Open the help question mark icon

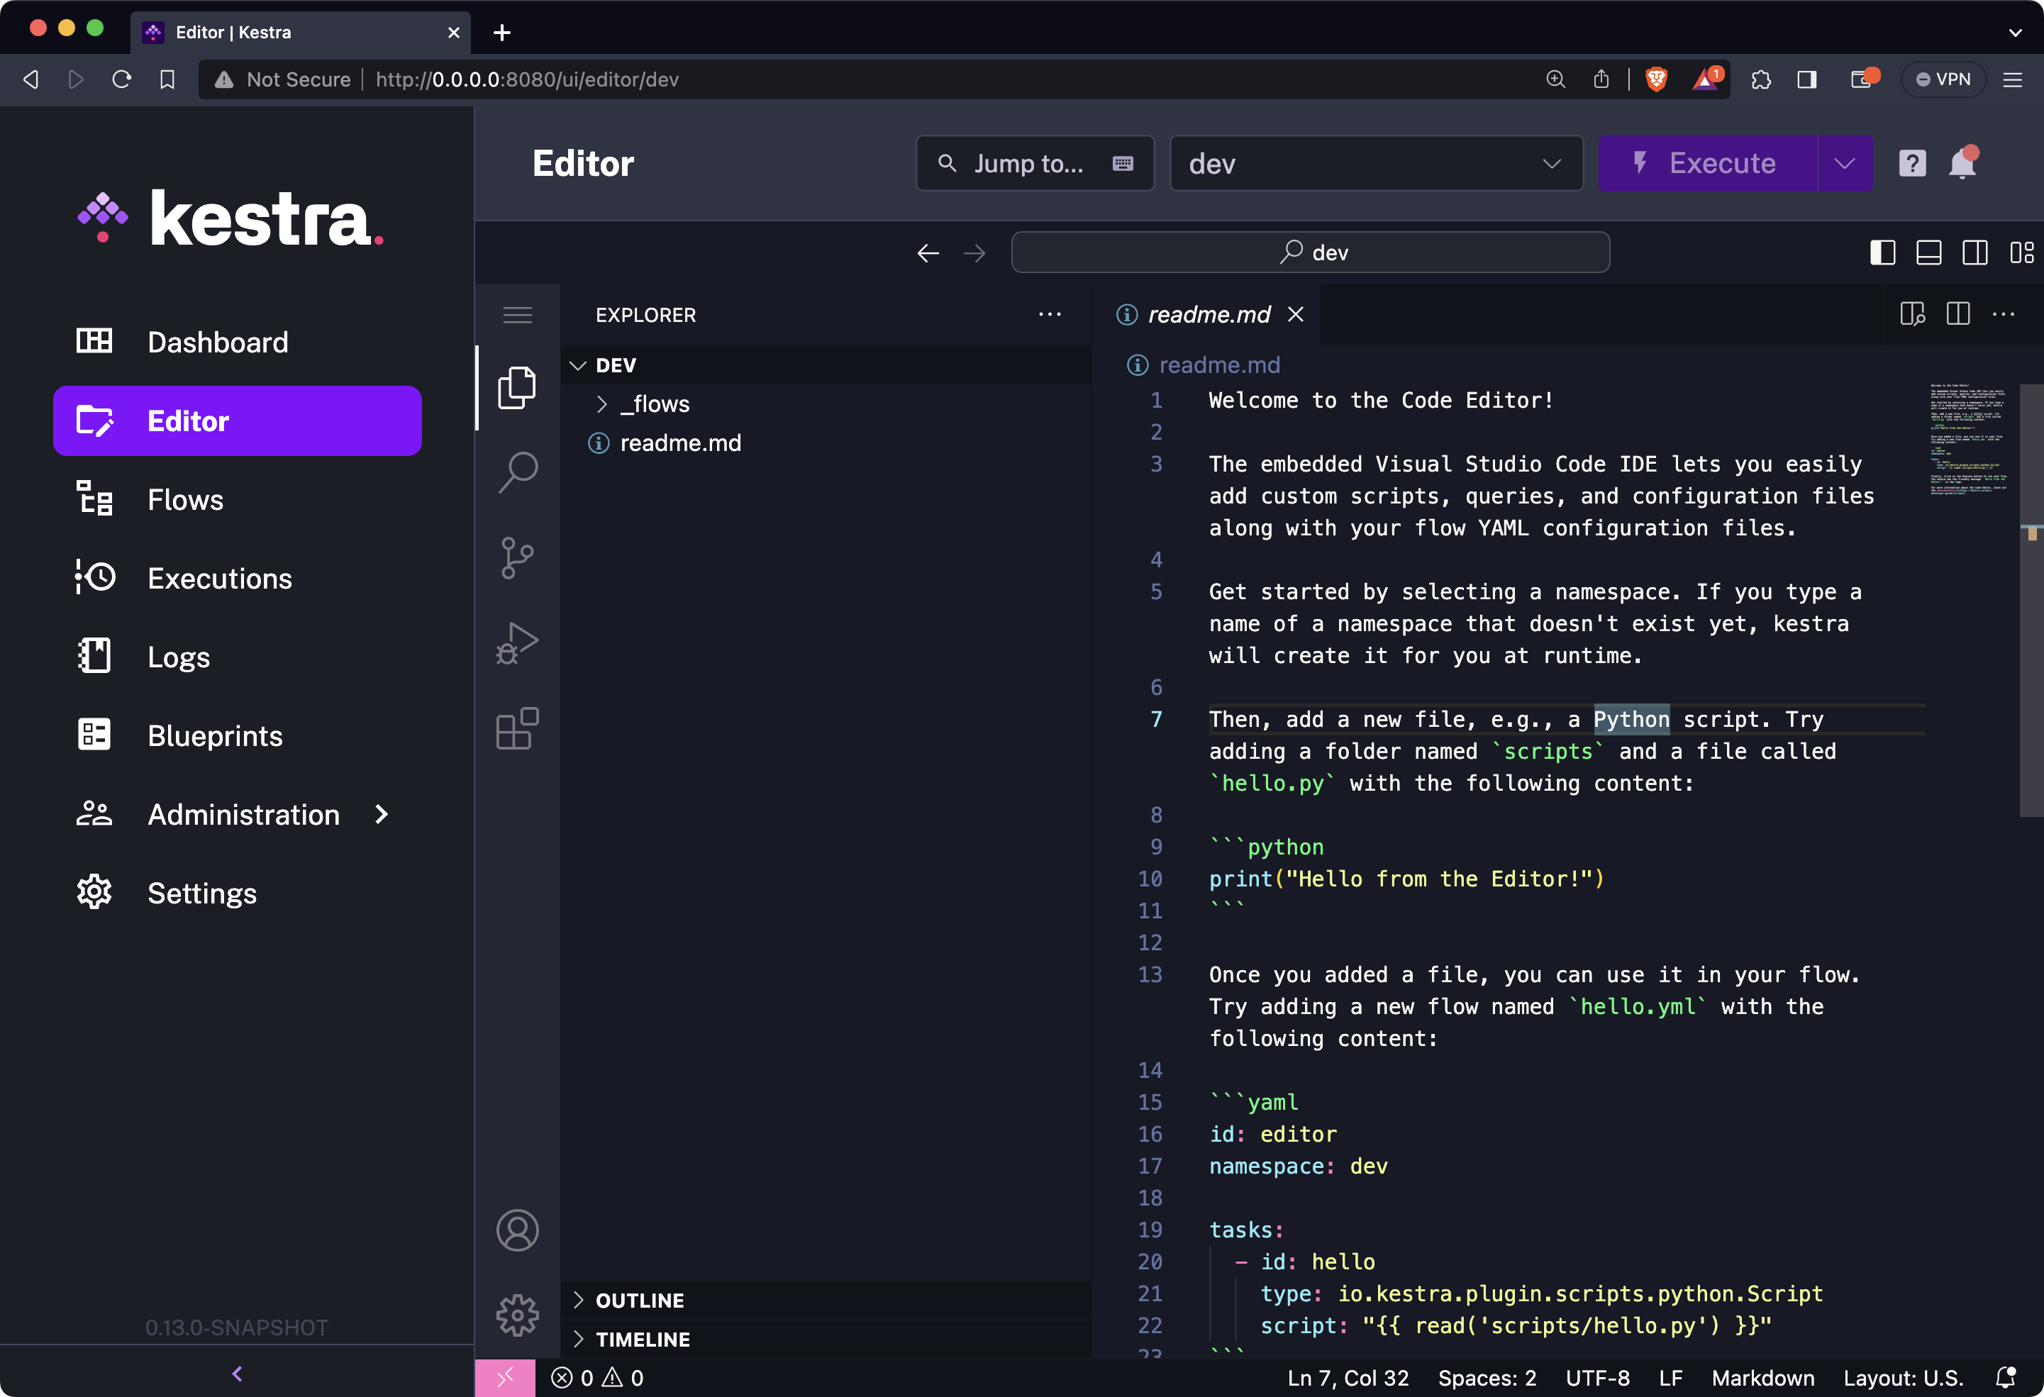pos(1912,164)
